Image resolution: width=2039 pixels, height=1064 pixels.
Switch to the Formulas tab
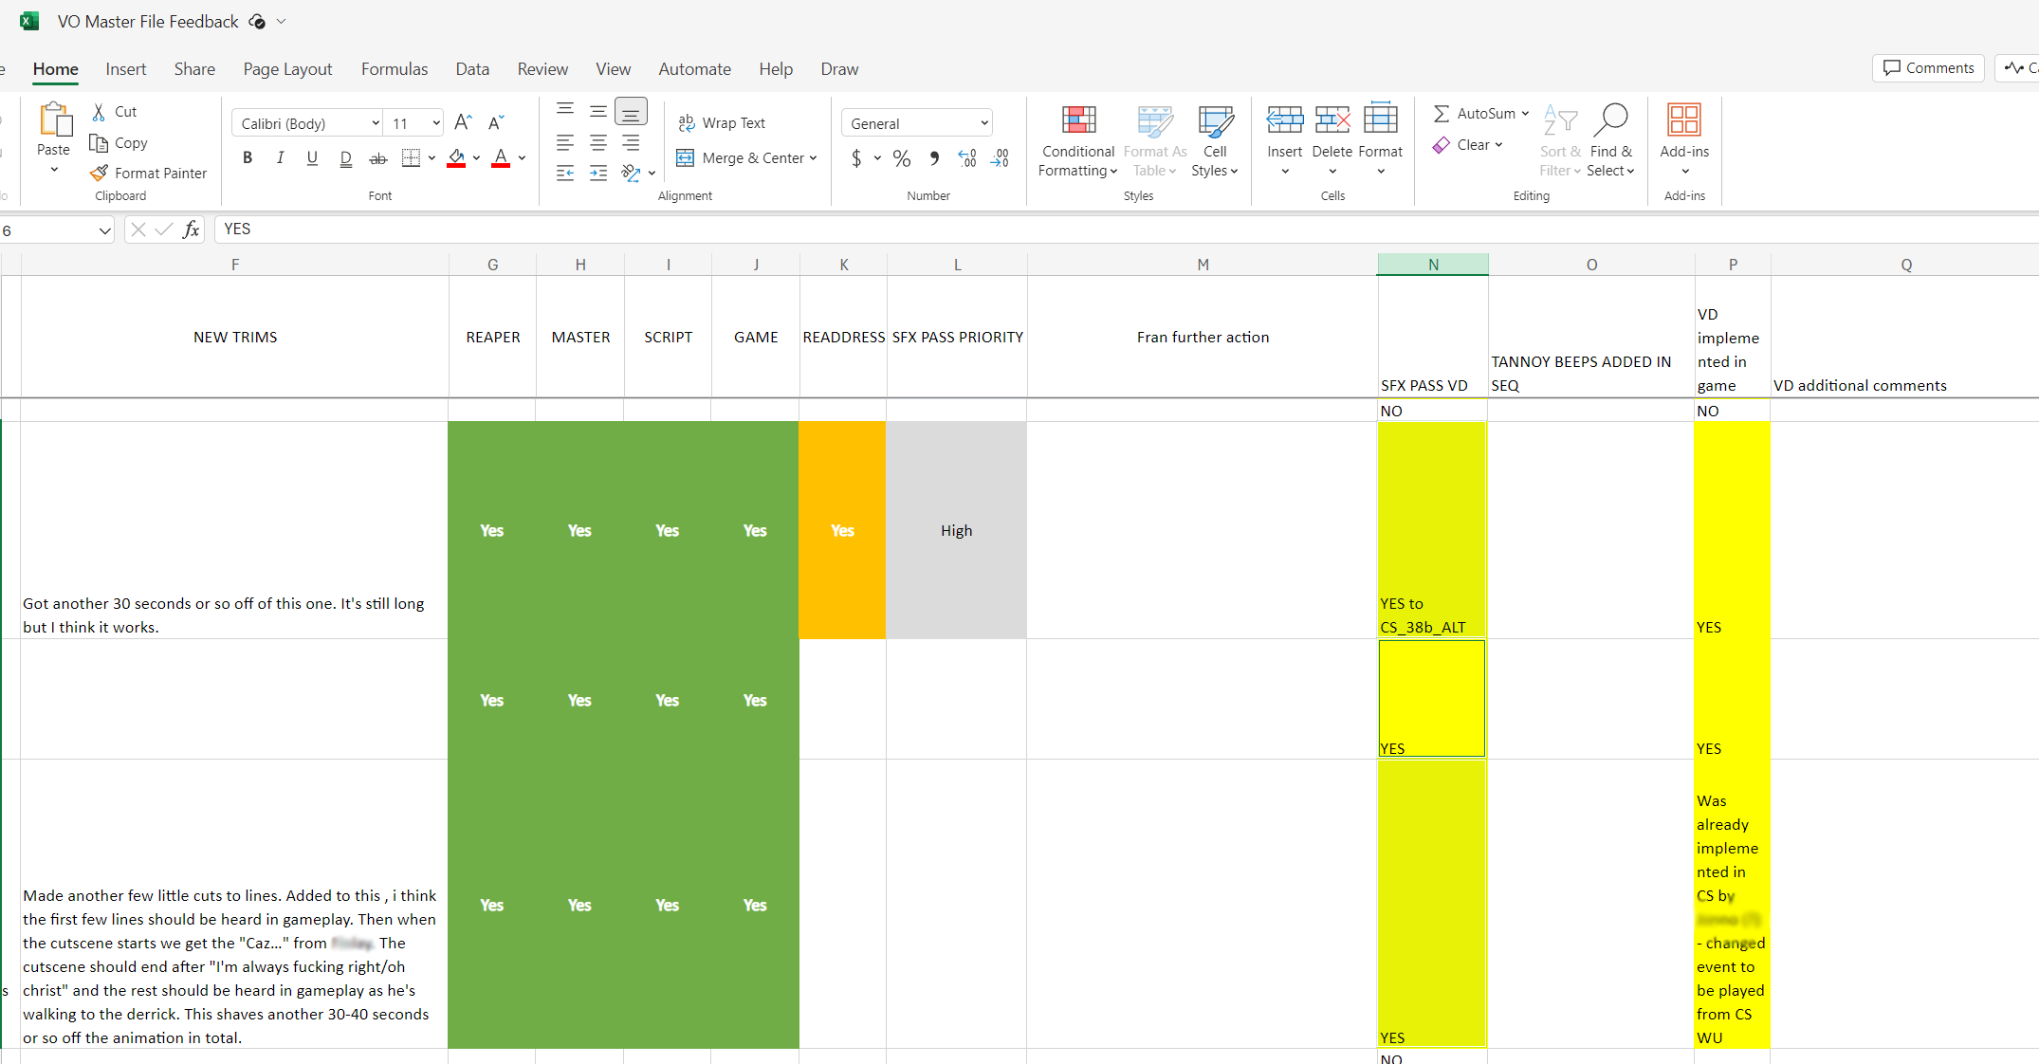[x=394, y=69]
